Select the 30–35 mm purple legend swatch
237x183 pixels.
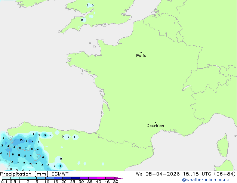click(x=84, y=178)
